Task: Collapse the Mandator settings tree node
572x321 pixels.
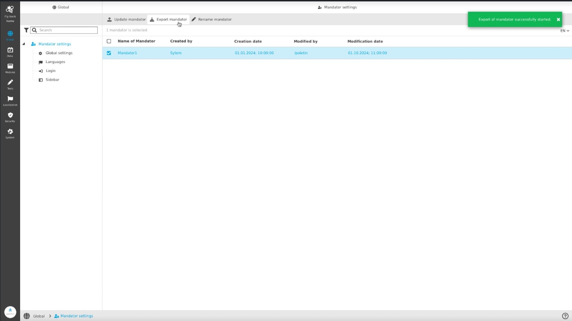Action: coord(24,44)
